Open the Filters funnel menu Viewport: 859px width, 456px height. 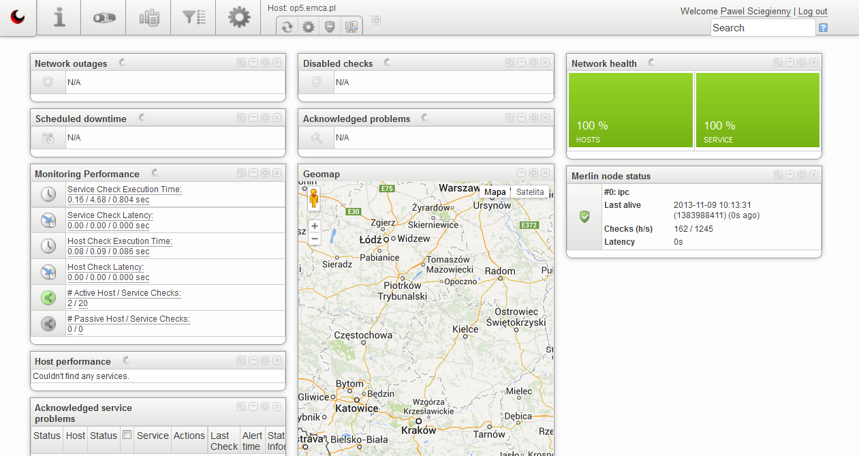193,18
